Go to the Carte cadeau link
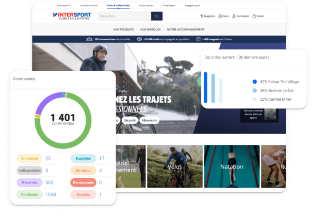 (147, 5)
